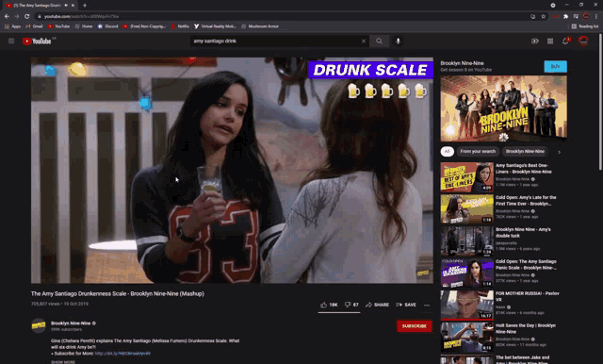Click Buy button for Brooklyn Nine-Nine

555,67
